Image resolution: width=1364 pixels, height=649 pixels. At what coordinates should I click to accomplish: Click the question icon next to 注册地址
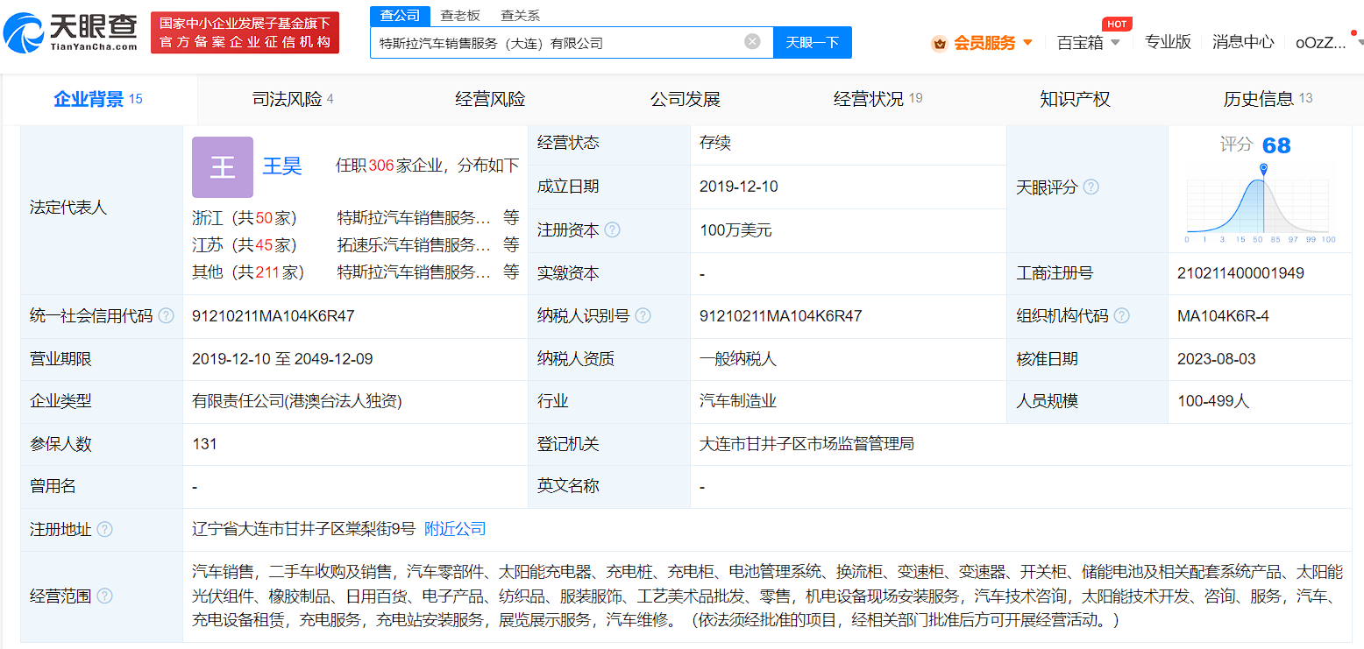tap(106, 529)
